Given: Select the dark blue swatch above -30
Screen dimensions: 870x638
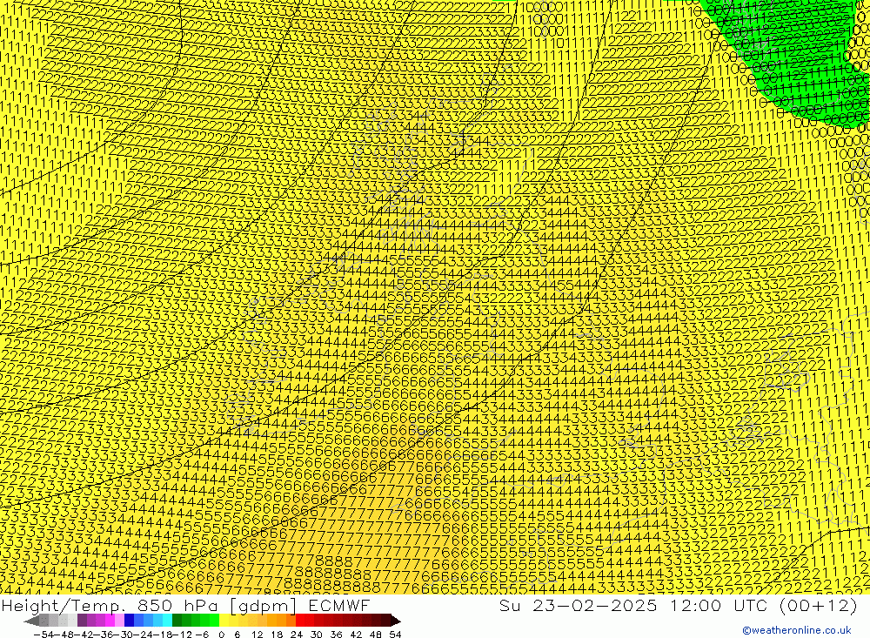Looking at the screenshot, I should click(x=129, y=621).
